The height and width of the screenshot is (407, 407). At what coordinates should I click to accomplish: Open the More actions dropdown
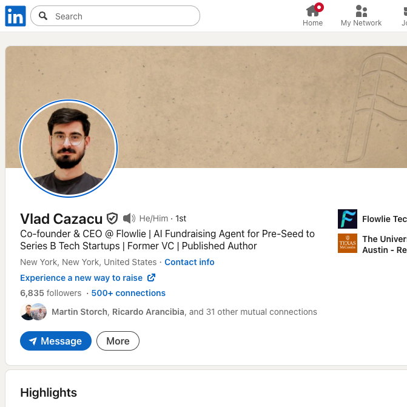click(118, 341)
